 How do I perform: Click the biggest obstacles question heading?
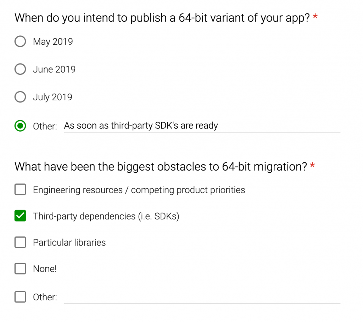click(x=161, y=166)
